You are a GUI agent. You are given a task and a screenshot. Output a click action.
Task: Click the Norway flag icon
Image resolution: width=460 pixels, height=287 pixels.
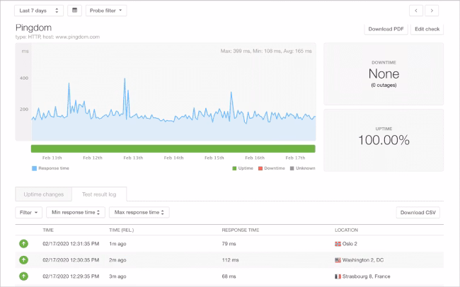338,244
